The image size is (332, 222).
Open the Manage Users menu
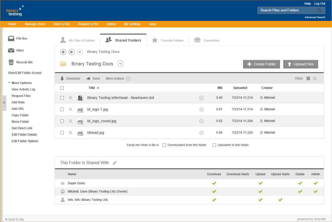point(35,24)
